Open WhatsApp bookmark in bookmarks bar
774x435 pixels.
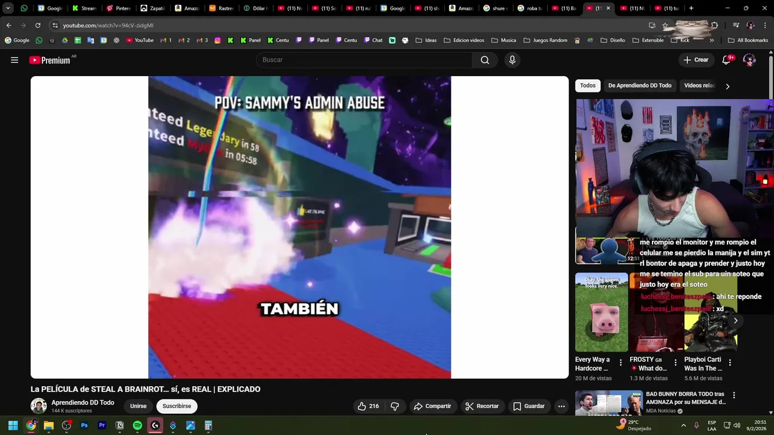pos(39,40)
